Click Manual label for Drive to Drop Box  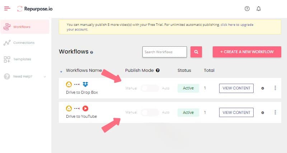click(131, 88)
